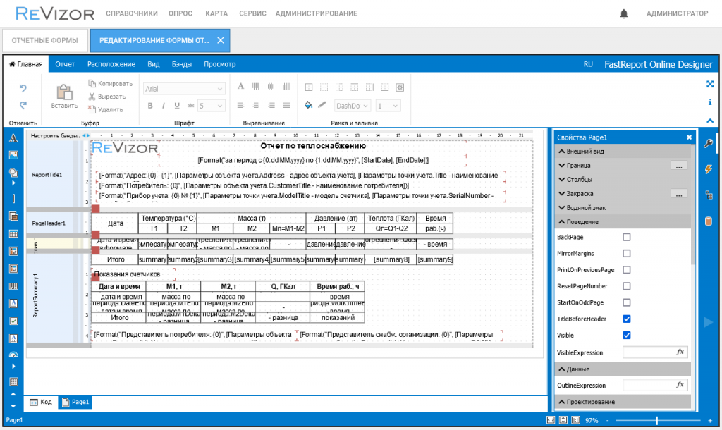Switch to the Расположение ribbon tab
Viewport: 722px width, 430px height.
(x=111, y=64)
